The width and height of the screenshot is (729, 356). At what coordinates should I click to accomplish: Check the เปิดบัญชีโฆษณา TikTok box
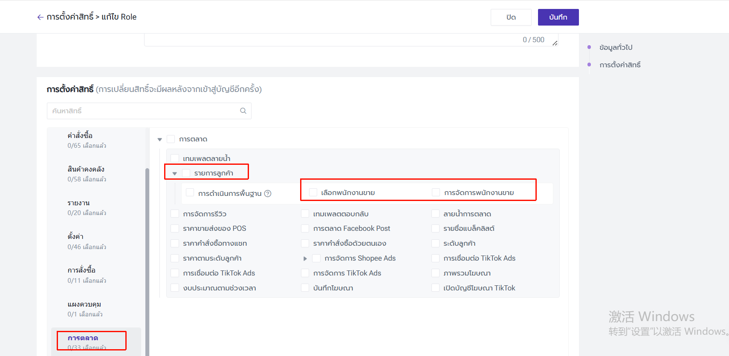(436, 288)
